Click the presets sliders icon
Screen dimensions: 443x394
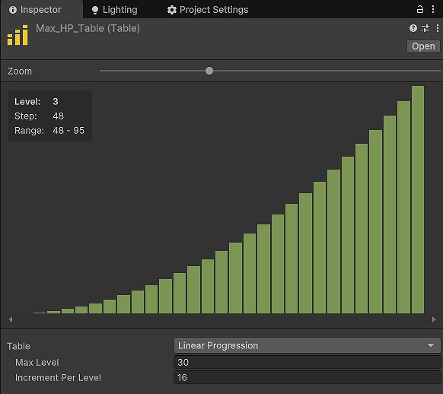tap(425, 28)
